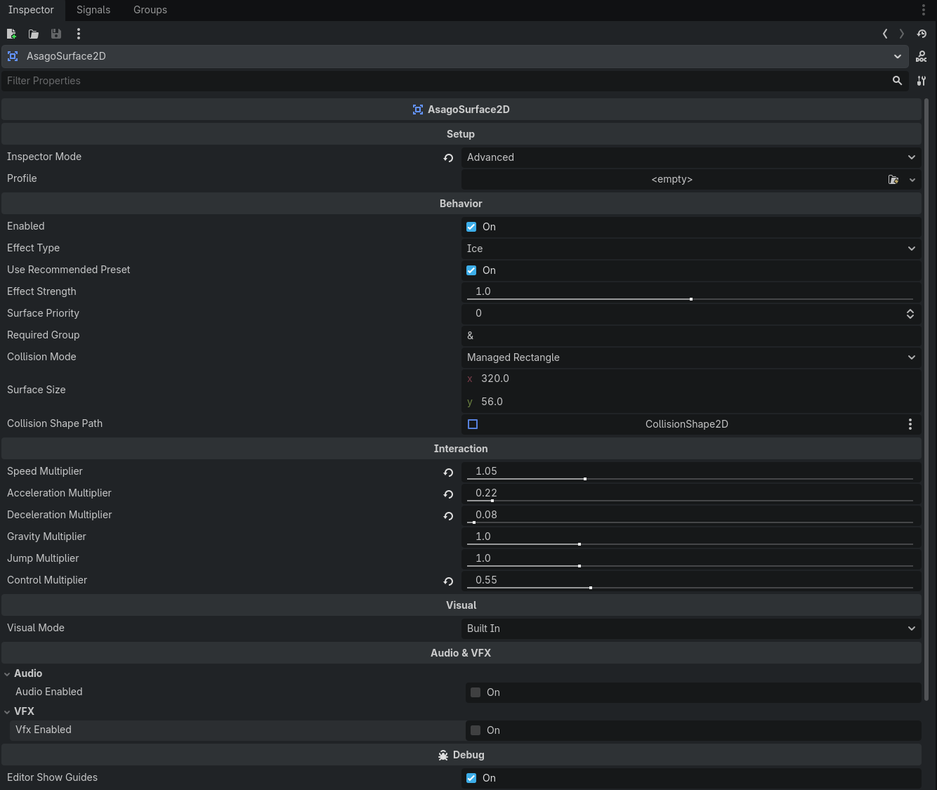937x790 pixels.
Task: Switch to the Signals tab
Action: pos(93,10)
